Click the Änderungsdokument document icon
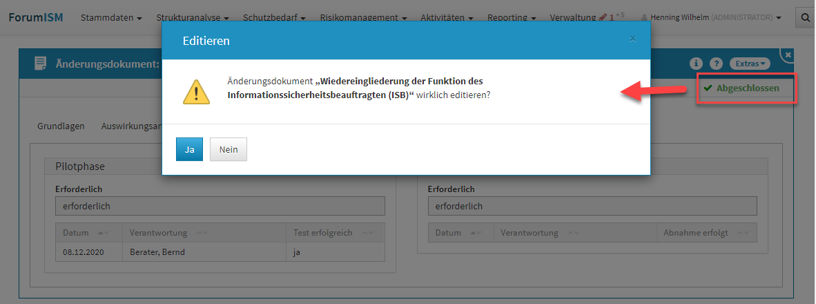This screenshot has height=304, width=816. click(41, 64)
